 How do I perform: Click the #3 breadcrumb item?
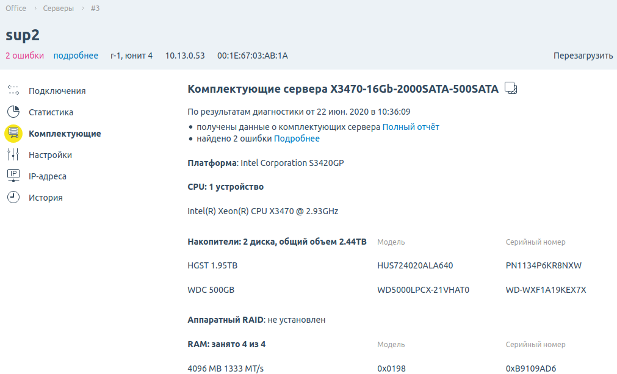(x=95, y=9)
